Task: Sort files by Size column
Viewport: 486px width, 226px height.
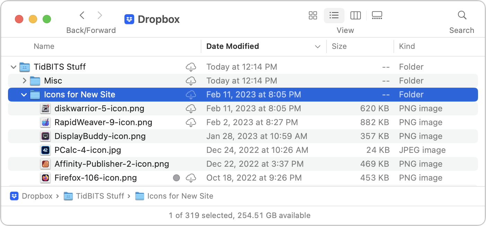Action: pyautogui.click(x=339, y=46)
